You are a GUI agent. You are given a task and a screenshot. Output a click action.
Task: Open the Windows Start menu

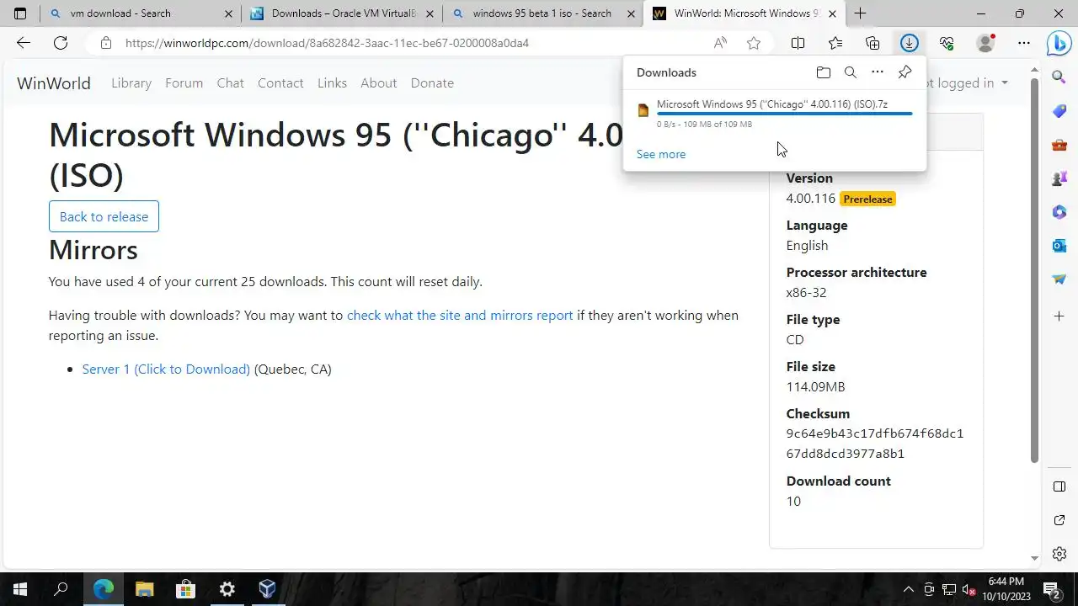point(20,589)
